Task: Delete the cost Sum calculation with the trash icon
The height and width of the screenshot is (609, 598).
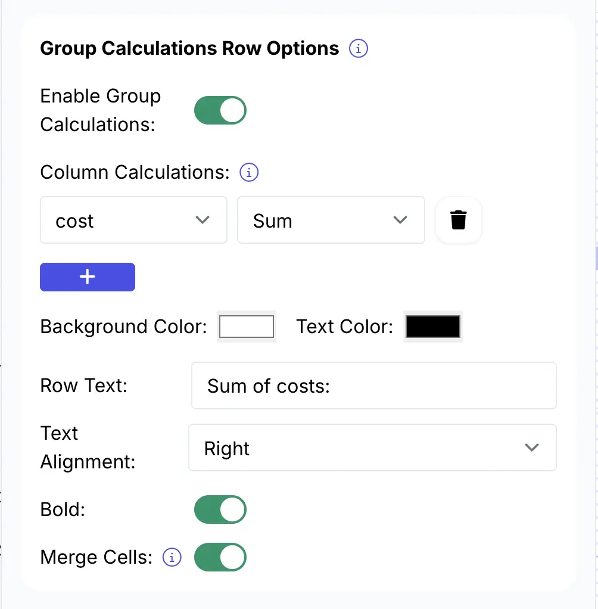Action: 458,220
